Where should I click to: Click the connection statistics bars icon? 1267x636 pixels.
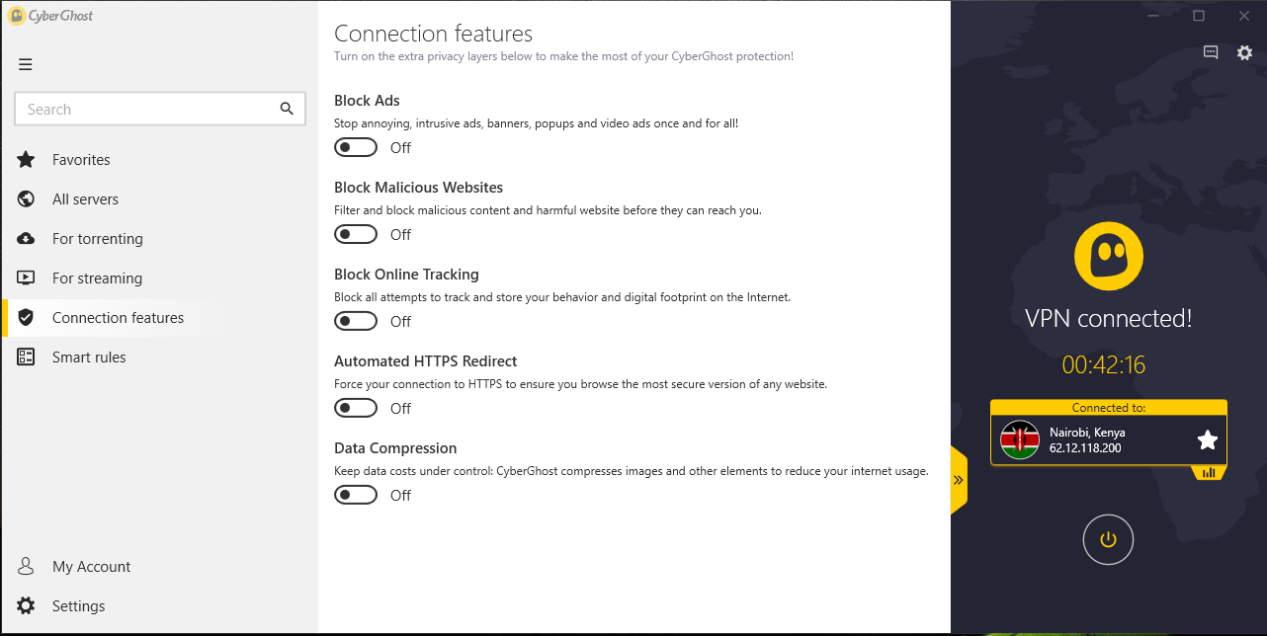coord(1209,473)
